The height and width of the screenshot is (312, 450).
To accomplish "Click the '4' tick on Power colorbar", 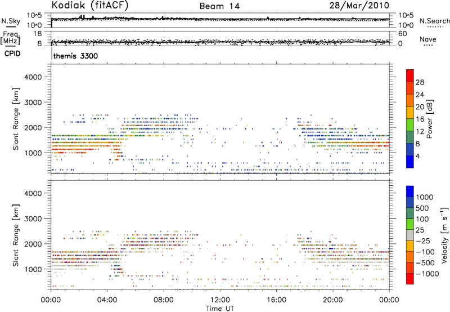I will (x=417, y=156).
